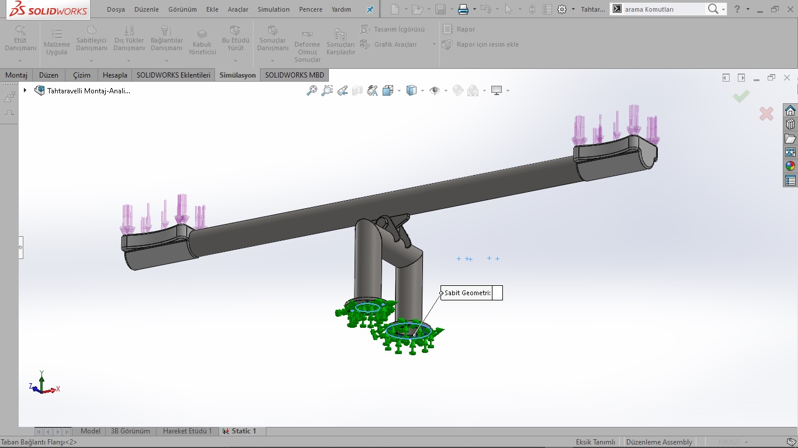Open the Görünüm menu

click(182, 9)
